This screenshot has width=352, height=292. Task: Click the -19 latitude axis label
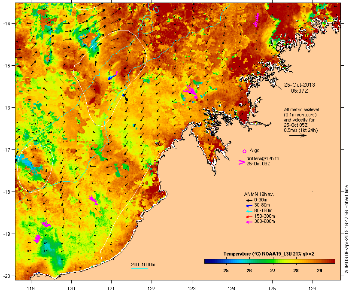6,234
